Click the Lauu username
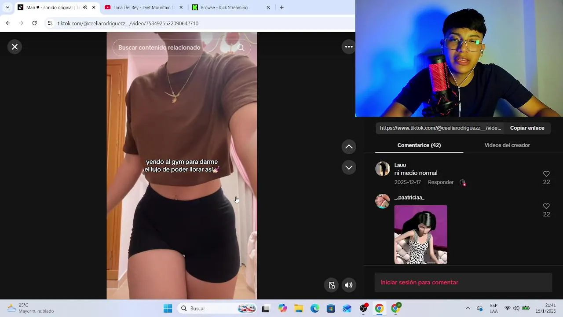Image resolution: width=563 pixels, height=317 pixels. pos(400,165)
